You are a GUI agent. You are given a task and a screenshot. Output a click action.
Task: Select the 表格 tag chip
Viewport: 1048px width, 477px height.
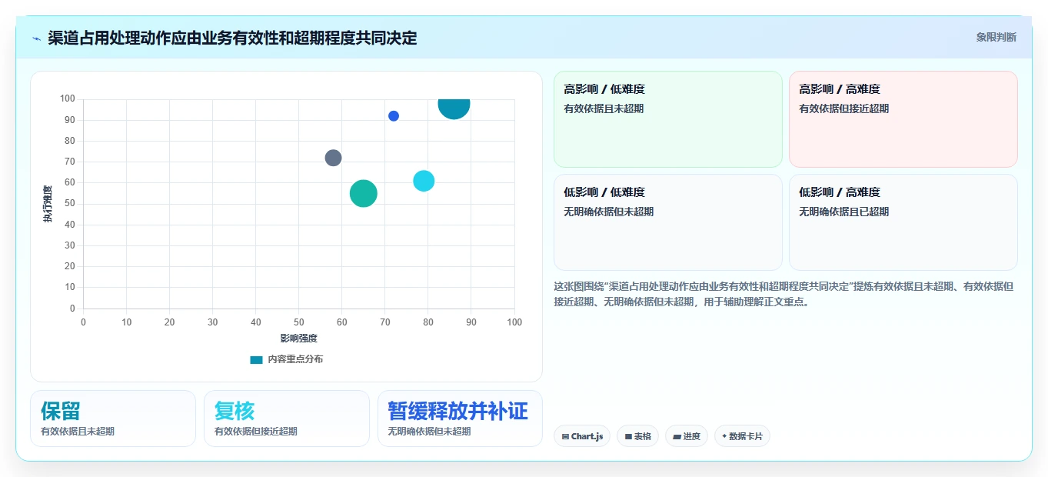637,436
